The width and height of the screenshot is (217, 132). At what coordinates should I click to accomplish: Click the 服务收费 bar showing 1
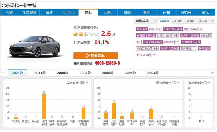[122, 117]
